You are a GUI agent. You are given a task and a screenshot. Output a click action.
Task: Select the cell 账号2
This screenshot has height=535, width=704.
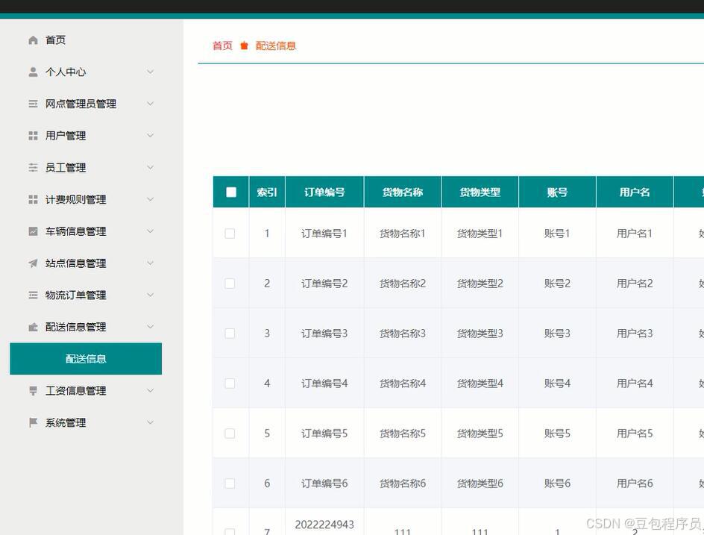557,284
